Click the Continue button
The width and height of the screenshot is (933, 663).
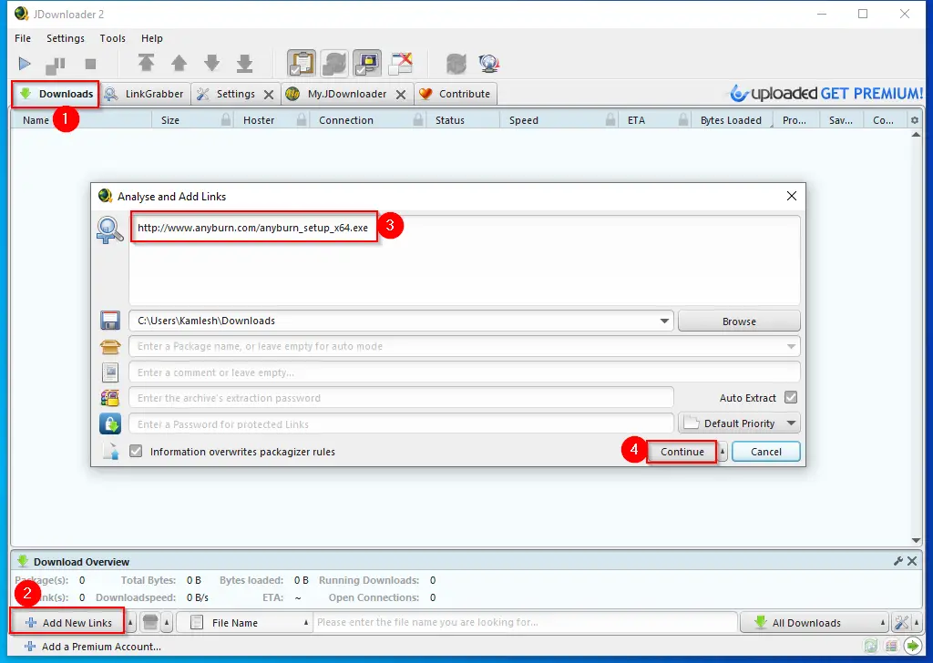[682, 452]
